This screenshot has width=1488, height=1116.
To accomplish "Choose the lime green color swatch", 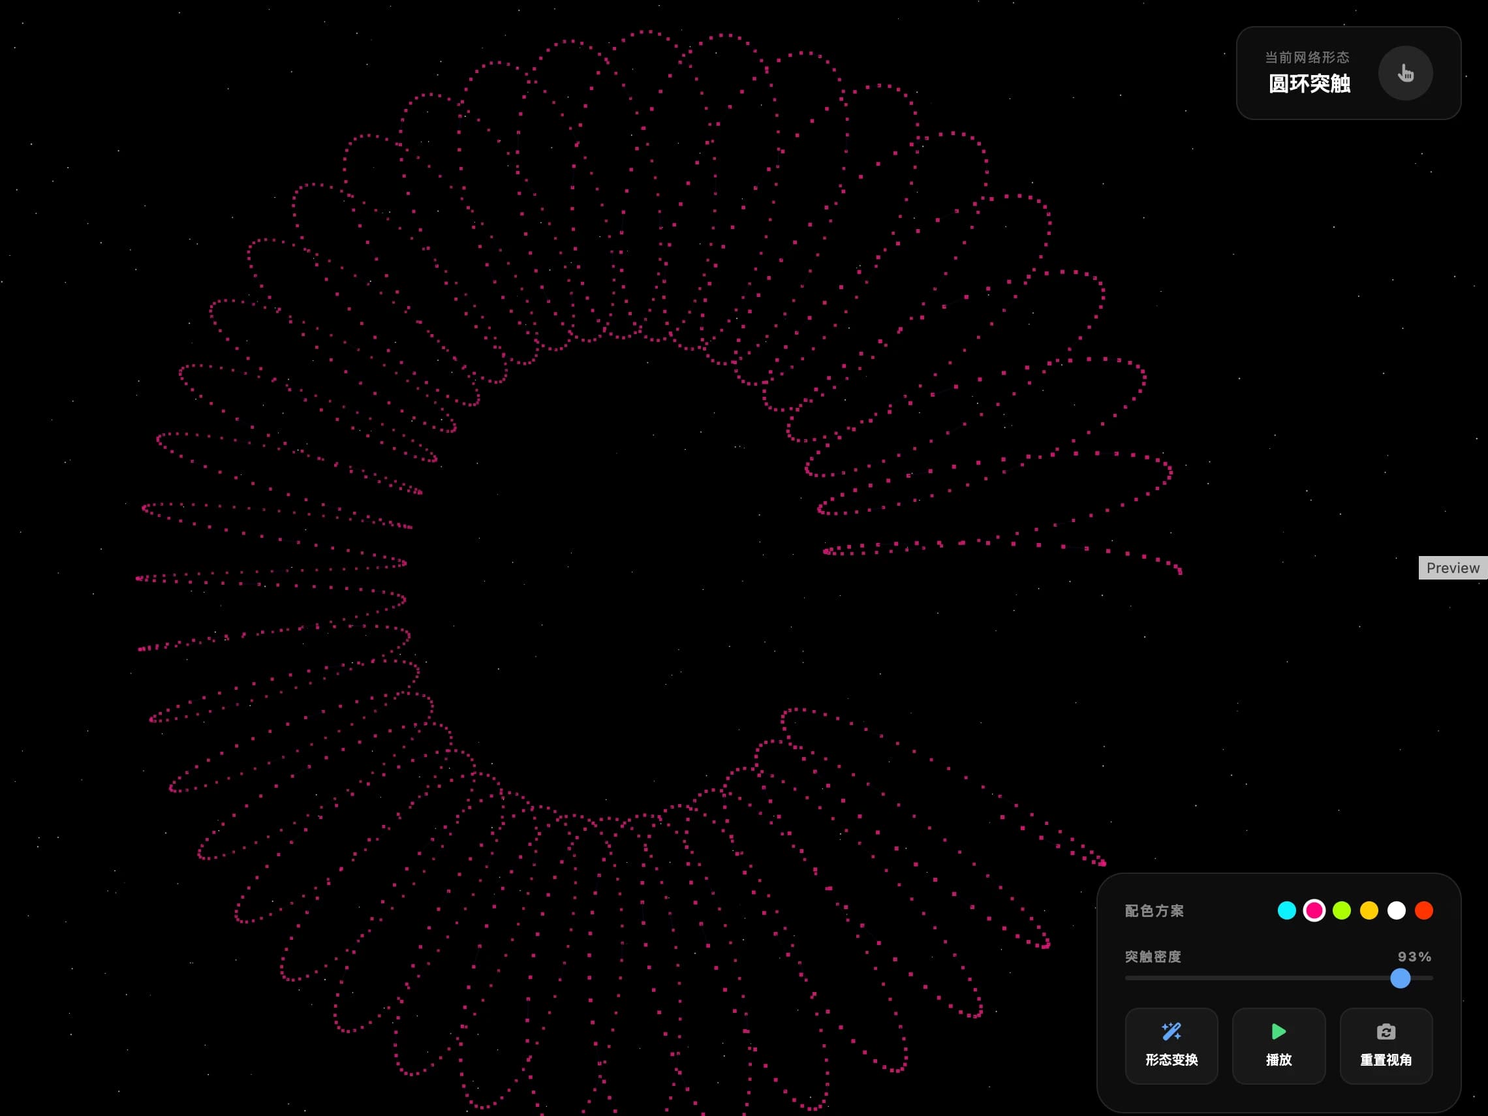I will coord(1341,910).
